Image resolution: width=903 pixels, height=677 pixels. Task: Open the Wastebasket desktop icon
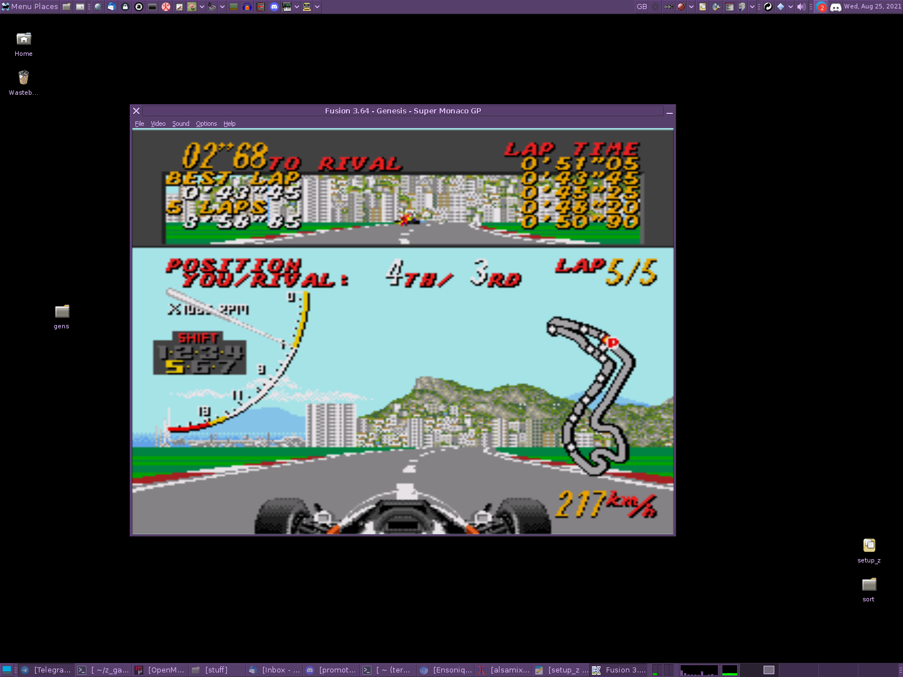coord(24,83)
